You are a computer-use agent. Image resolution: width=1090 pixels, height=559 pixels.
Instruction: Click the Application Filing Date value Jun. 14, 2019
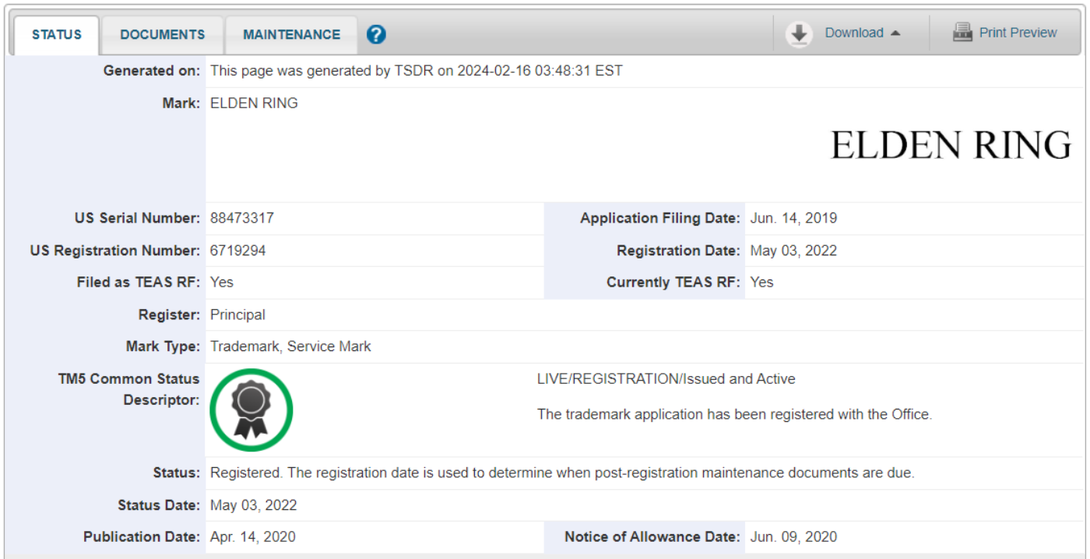[x=793, y=218]
